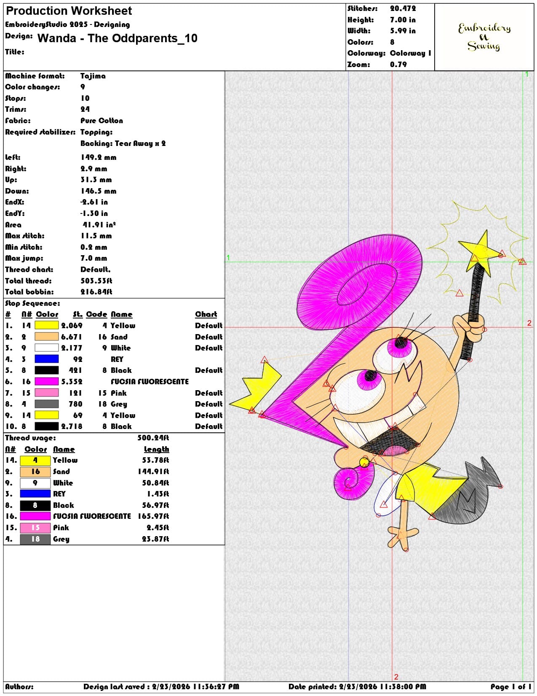Click the Width value '5.99 in'
The height and width of the screenshot is (696, 537).
pos(403,31)
